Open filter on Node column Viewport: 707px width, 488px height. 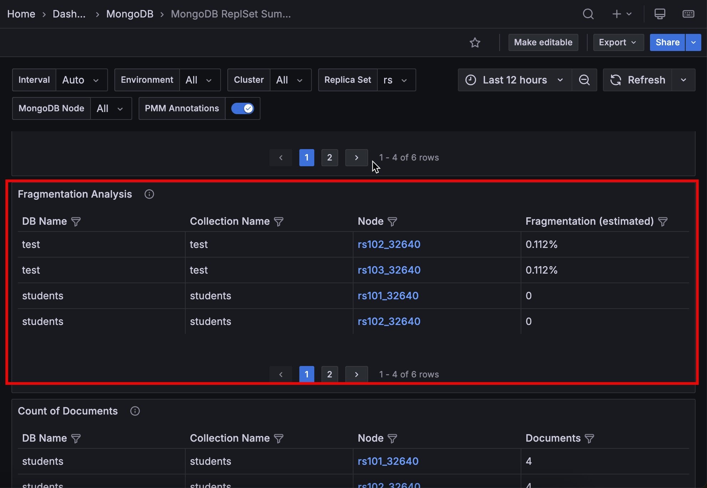(x=392, y=222)
